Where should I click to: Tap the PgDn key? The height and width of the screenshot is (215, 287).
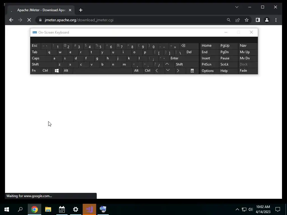click(228, 52)
